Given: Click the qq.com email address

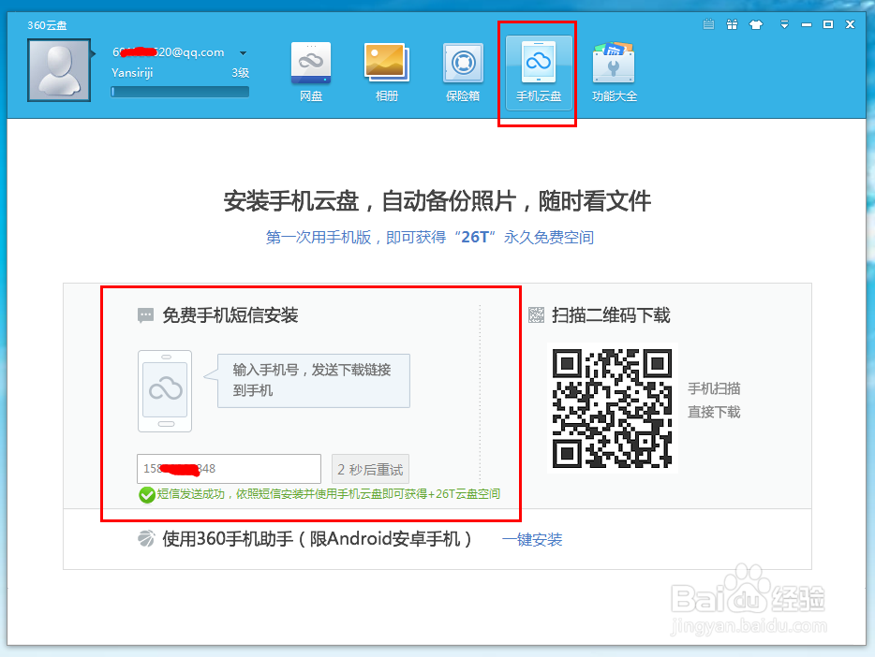Looking at the screenshot, I should click(x=169, y=52).
